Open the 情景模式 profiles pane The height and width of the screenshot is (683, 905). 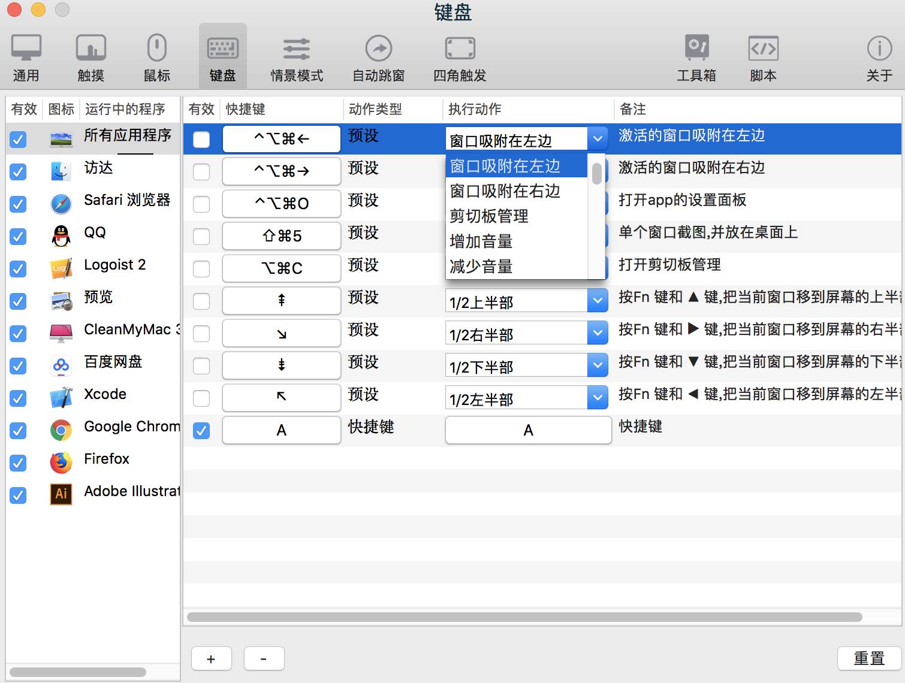[297, 58]
